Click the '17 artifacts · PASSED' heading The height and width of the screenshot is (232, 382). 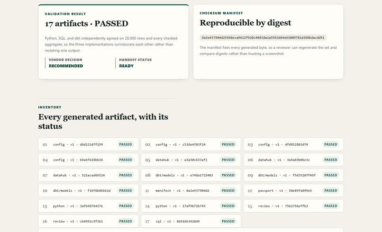(x=86, y=24)
